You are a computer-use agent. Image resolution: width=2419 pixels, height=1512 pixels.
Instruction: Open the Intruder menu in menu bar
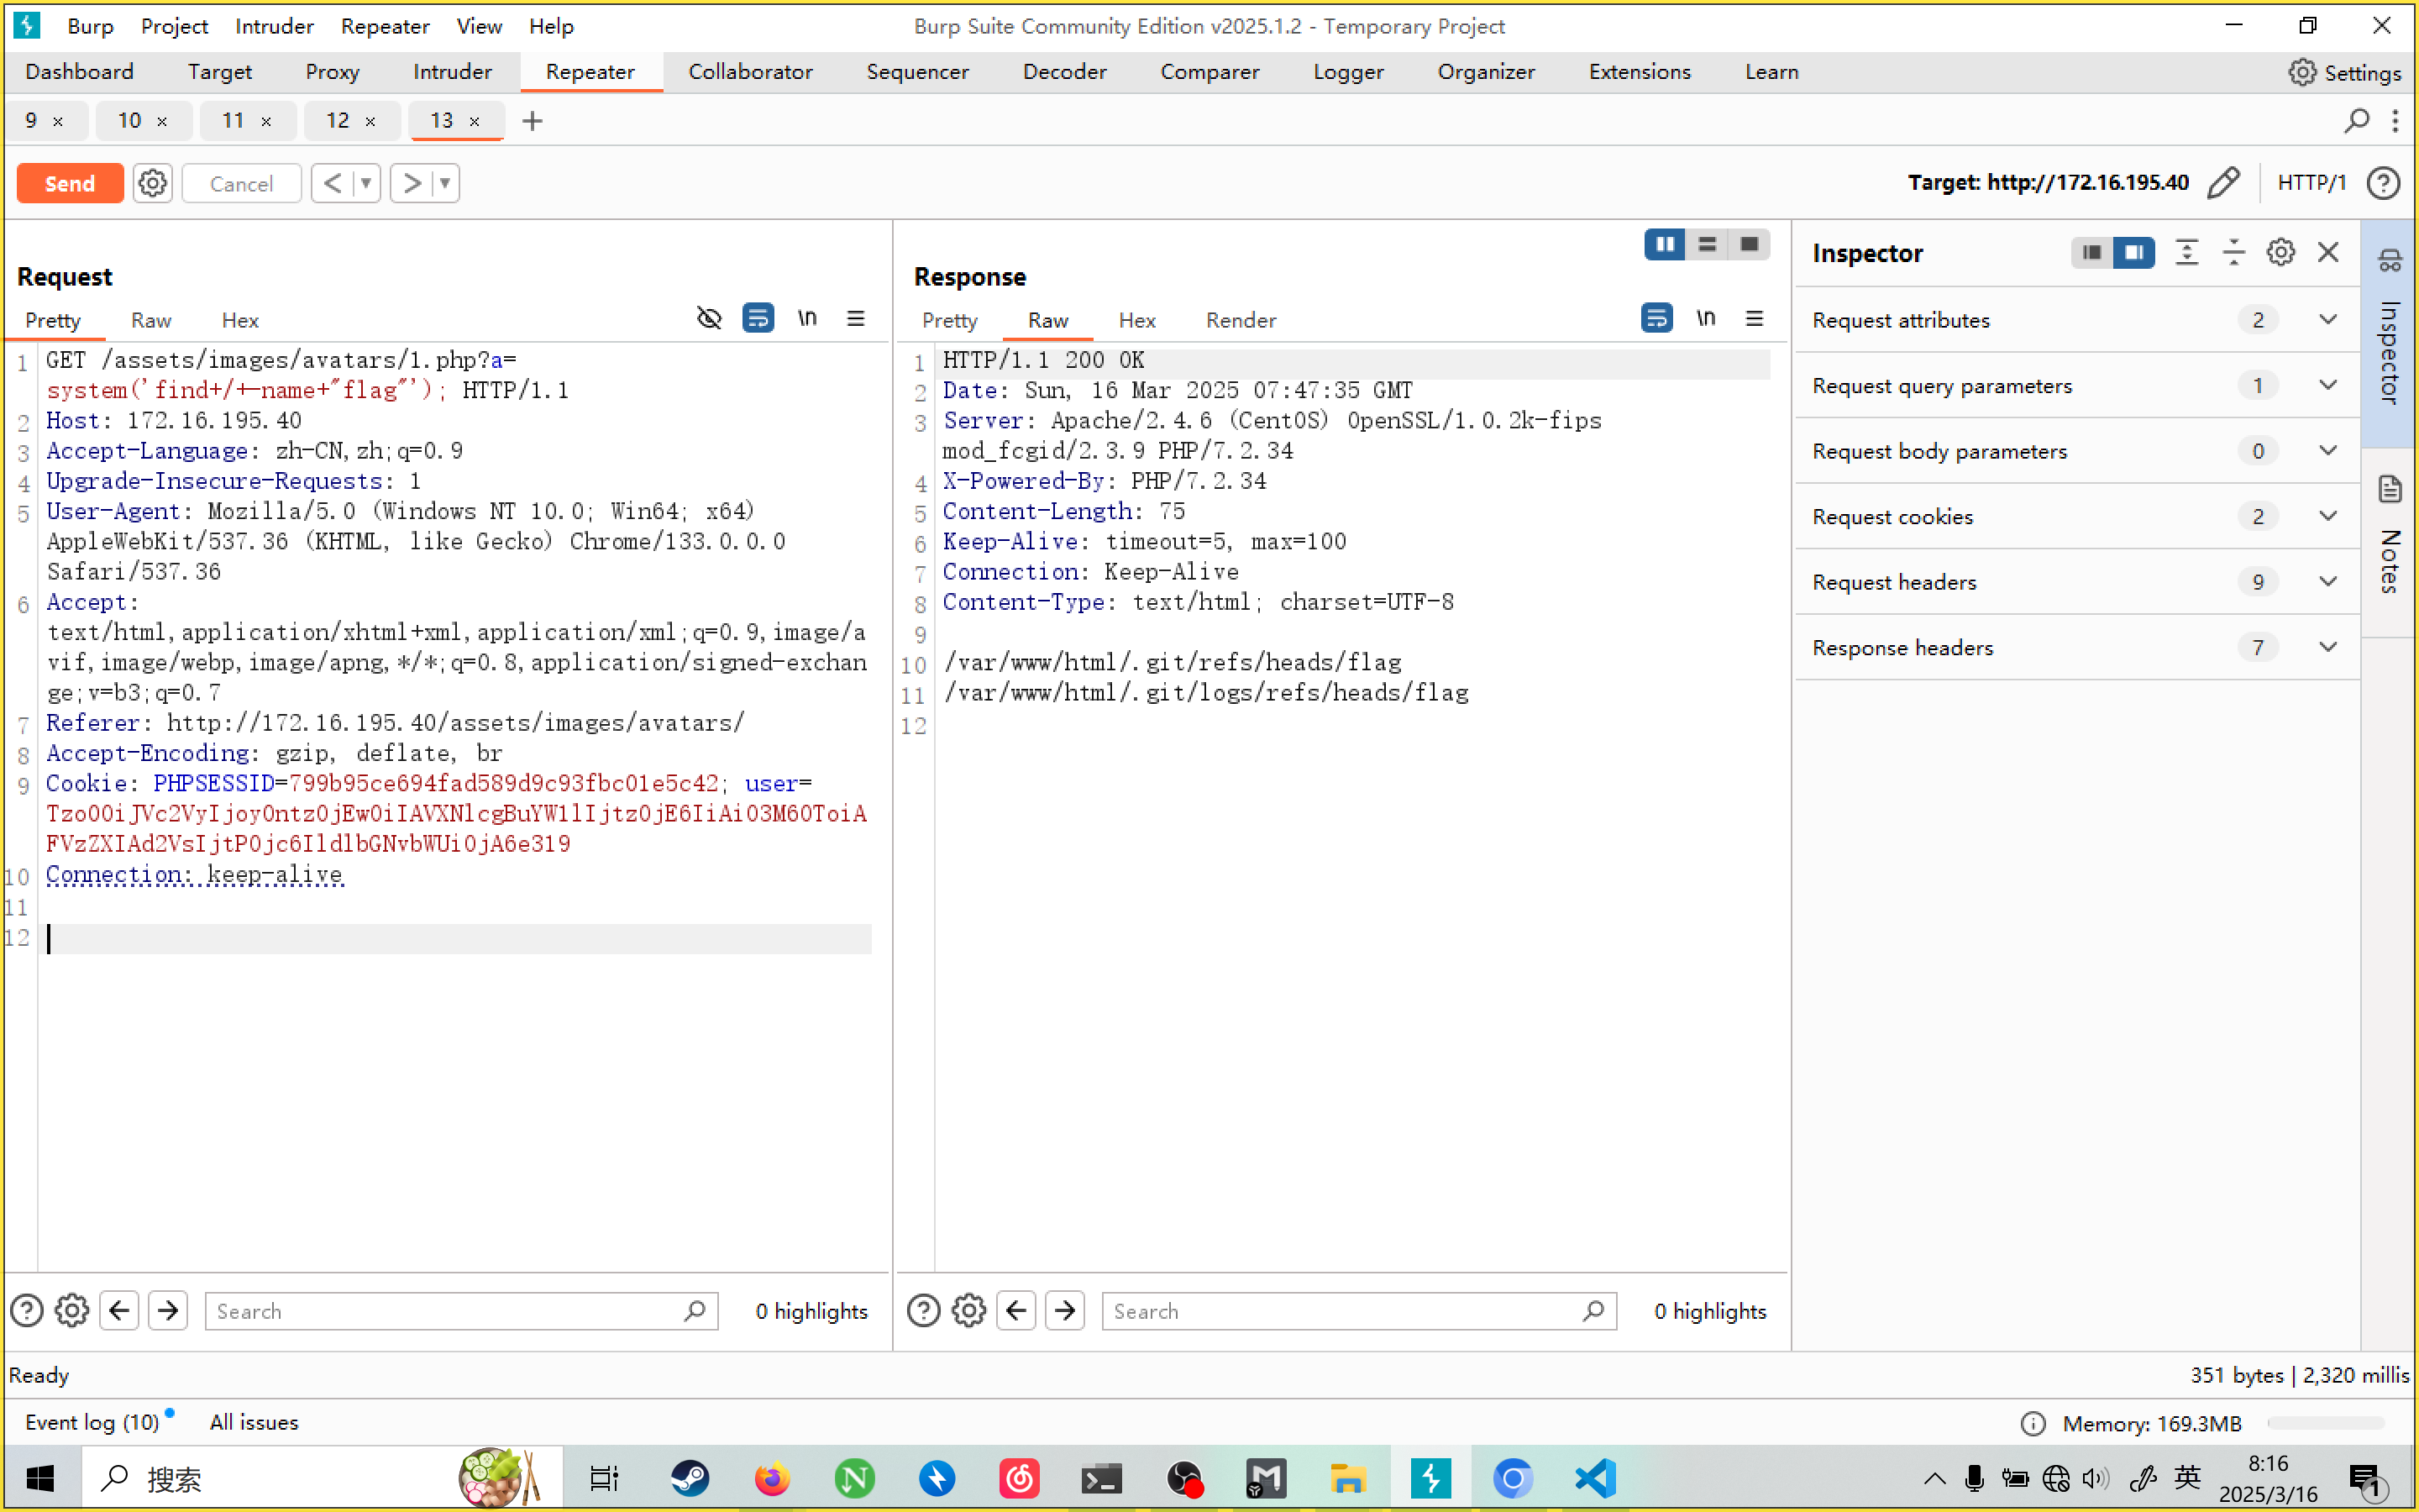pos(274,26)
